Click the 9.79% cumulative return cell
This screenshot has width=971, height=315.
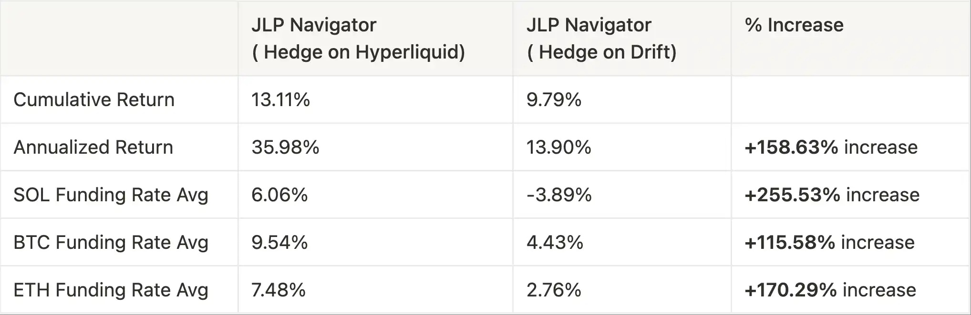point(554,100)
